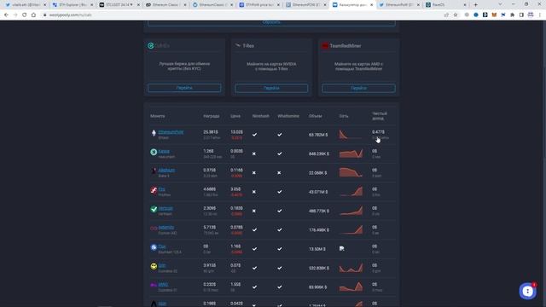The image size is (546, 307).
Task: Click Перейти button under exchange card
Action: (184, 88)
